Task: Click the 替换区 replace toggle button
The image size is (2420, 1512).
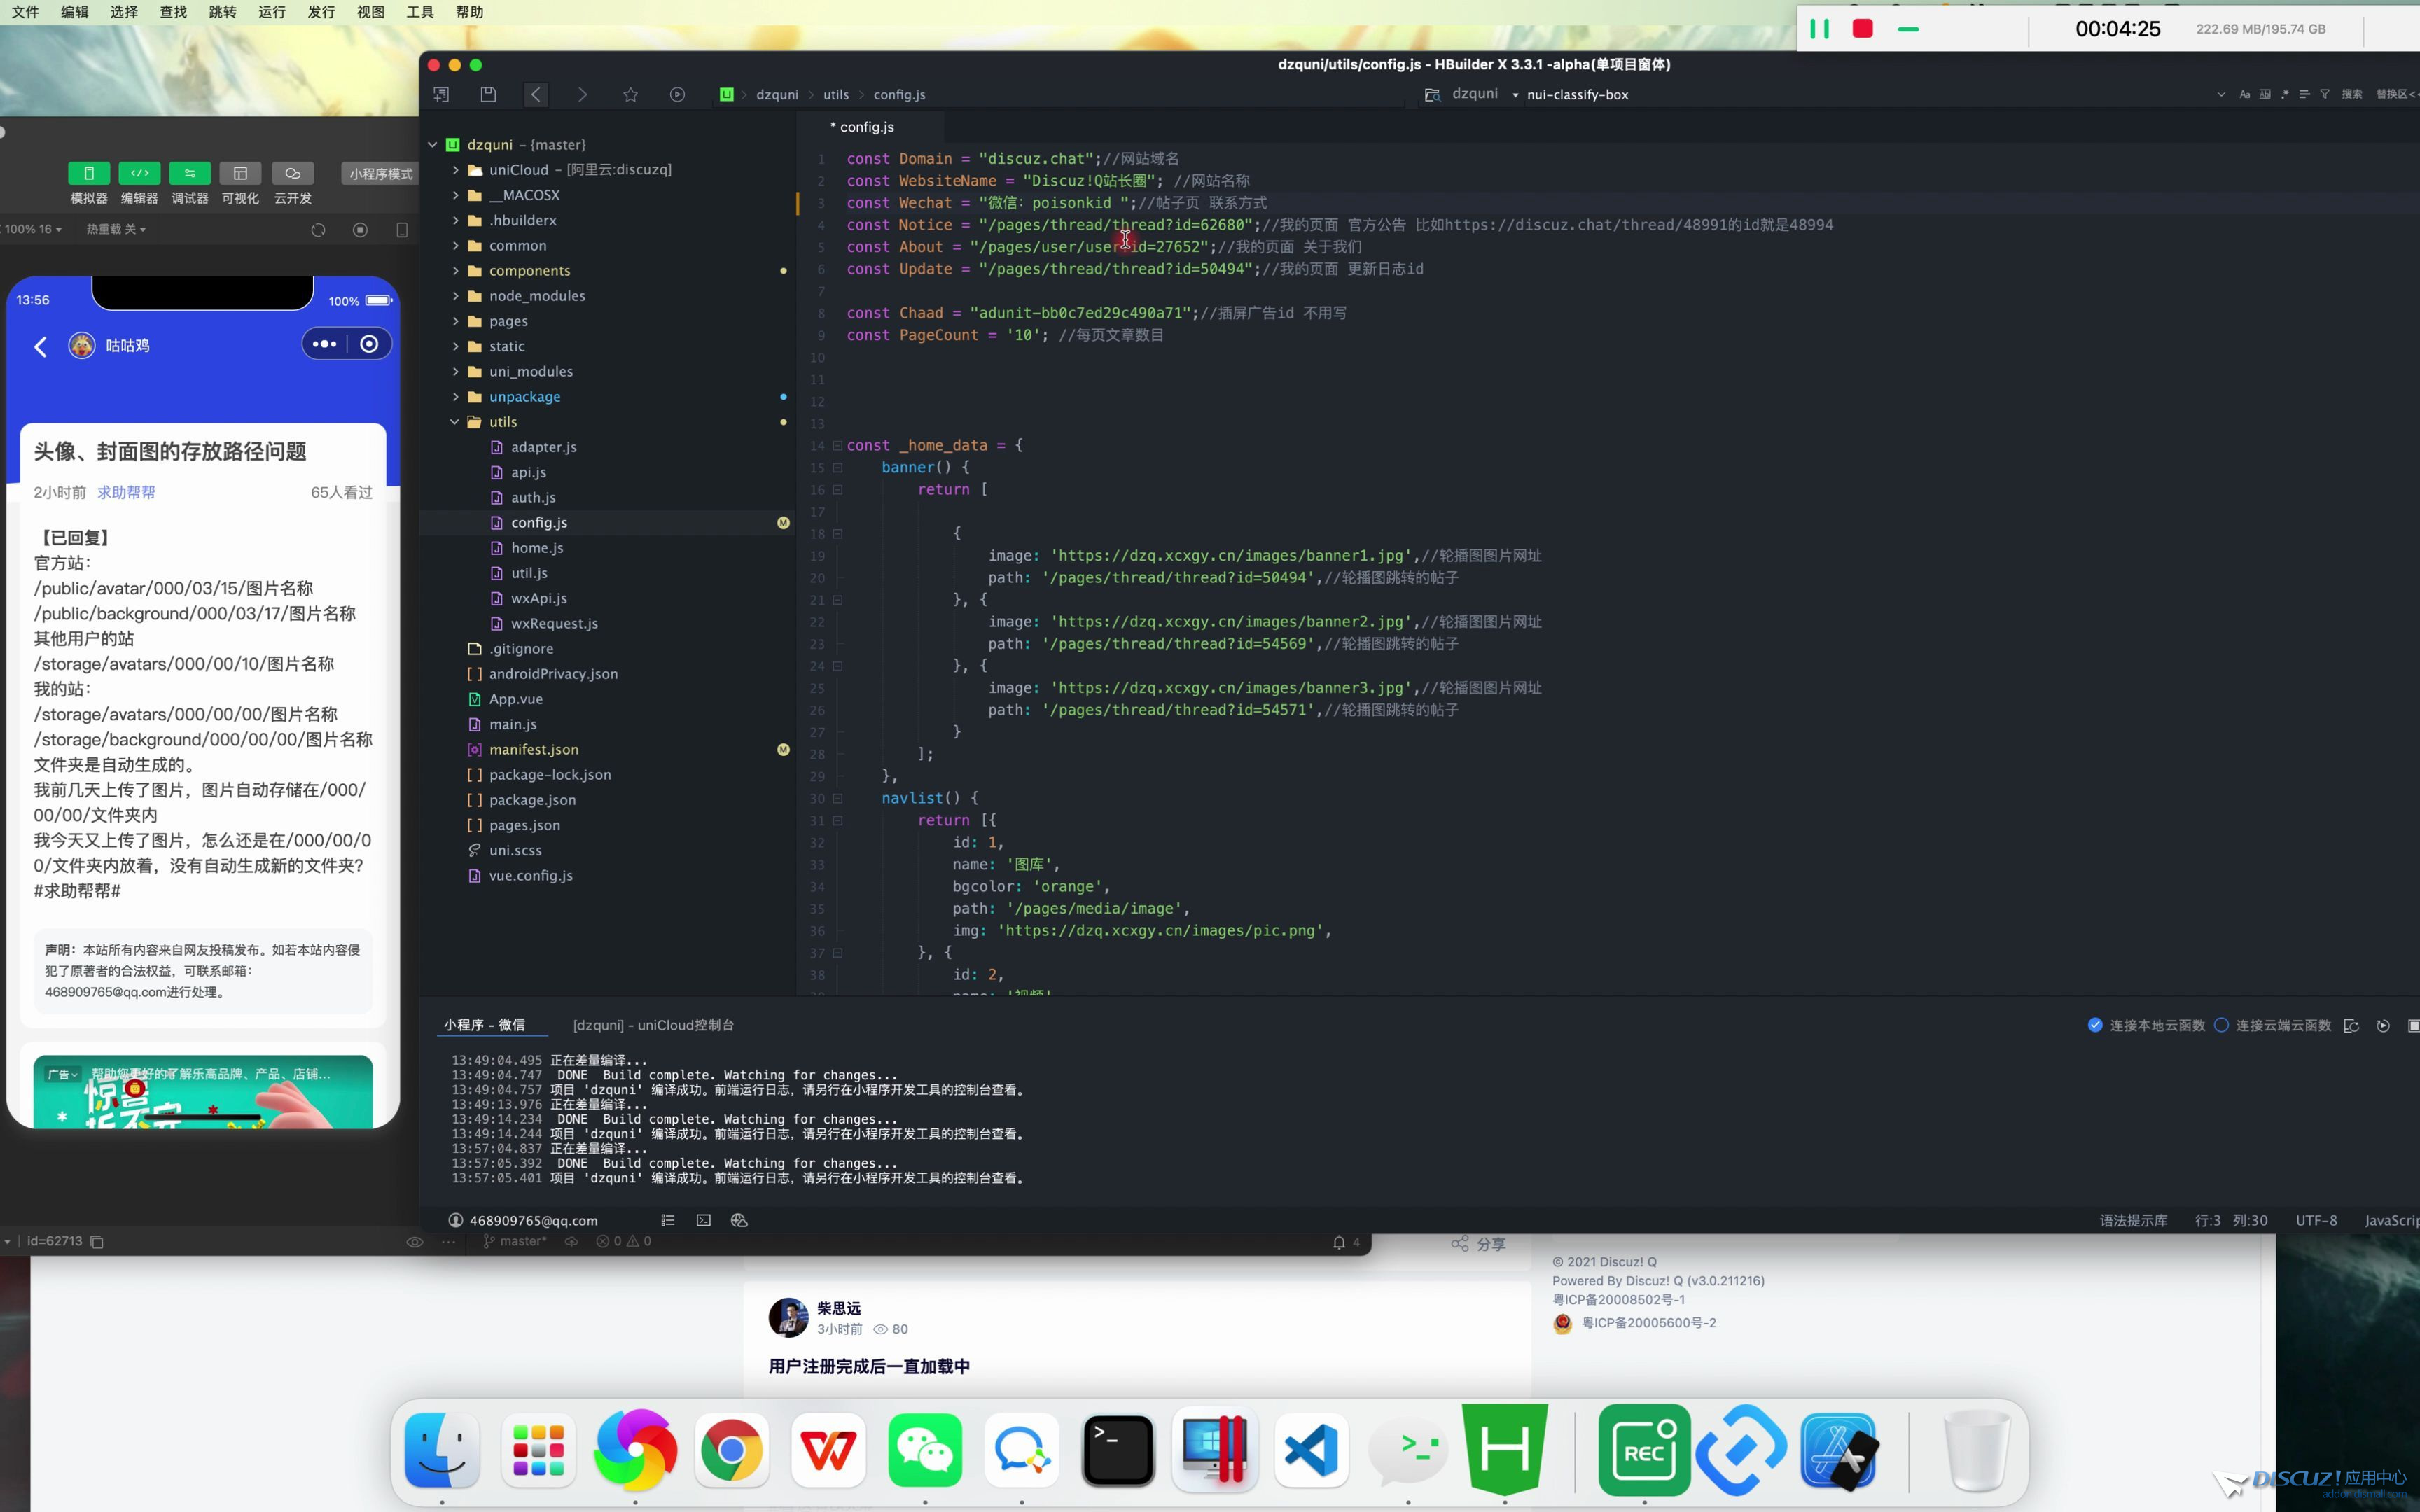Action: (2396, 94)
